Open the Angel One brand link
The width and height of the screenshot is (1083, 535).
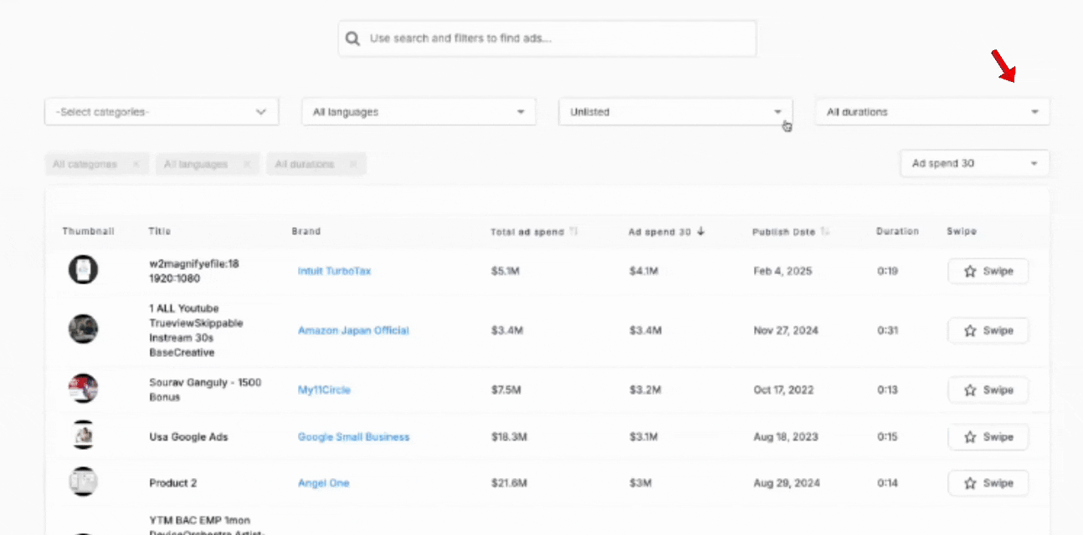point(323,482)
